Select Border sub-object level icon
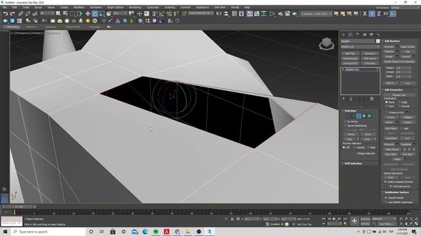Viewport: 421px width, 236px height. point(359,116)
